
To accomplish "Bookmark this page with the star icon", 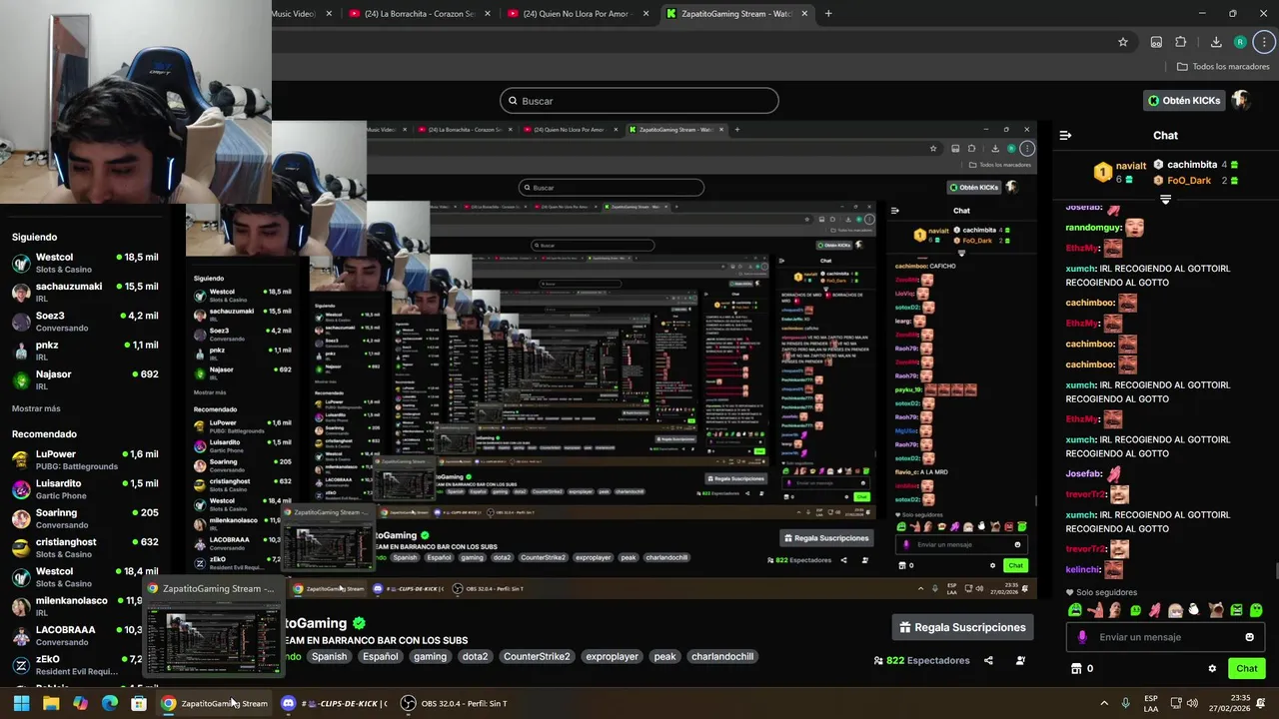I will 1123,42.
